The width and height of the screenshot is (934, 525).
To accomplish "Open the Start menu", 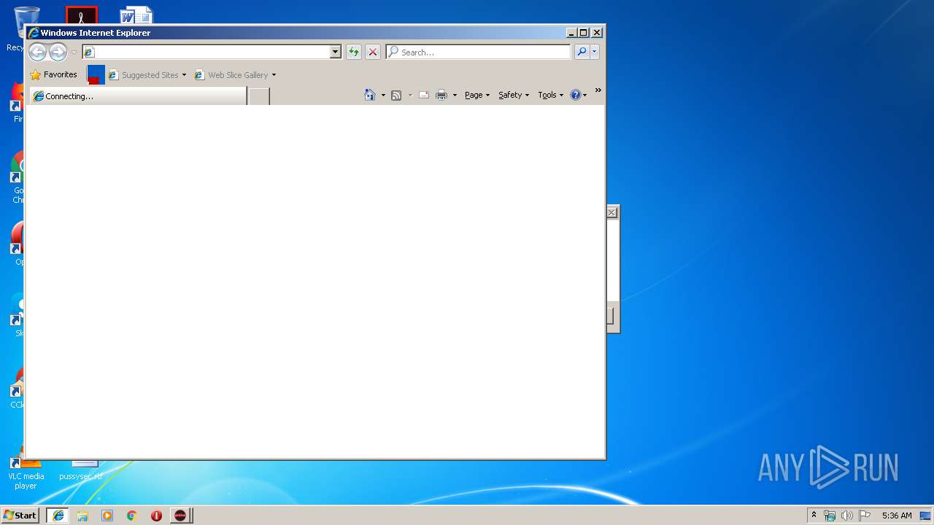I will (20, 515).
